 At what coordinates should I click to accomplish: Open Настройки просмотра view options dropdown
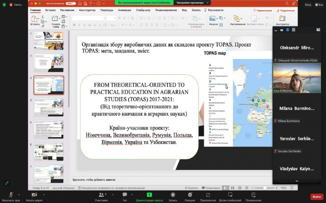[x=192, y=3]
